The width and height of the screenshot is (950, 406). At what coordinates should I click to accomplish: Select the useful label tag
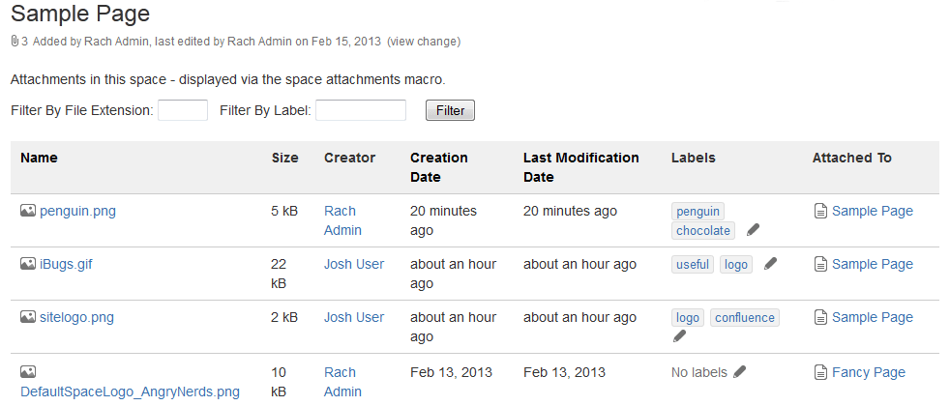coord(693,265)
